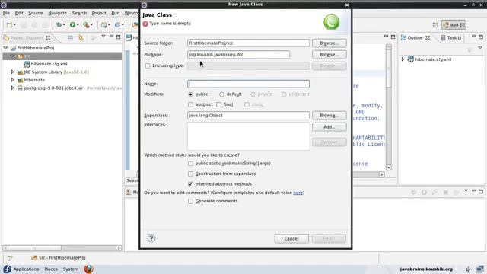Image resolution: width=487 pixels, height=274 pixels.
Task: Maximize the Project Explorer view
Action: (118, 37)
